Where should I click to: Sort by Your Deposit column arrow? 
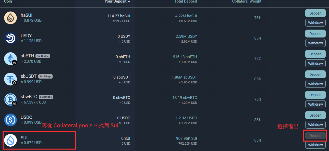129,2
